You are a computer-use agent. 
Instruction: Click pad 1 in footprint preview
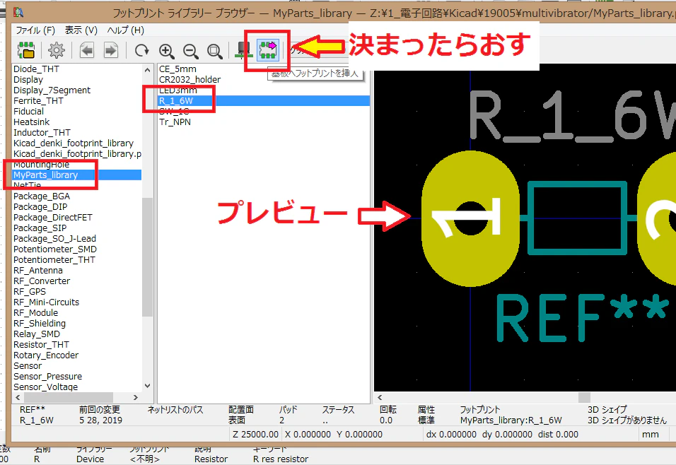click(x=470, y=218)
